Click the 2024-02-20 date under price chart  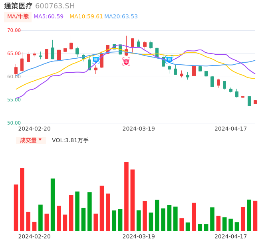coord(34,129)
